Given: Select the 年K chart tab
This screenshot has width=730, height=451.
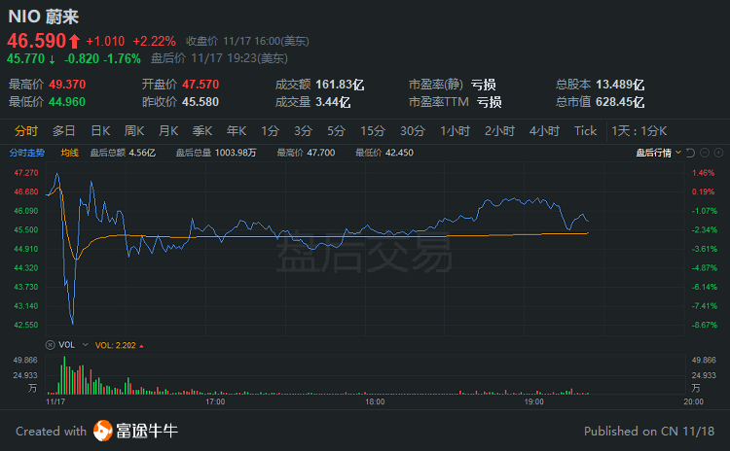Looking at the screenshot, I should (237, 131).
